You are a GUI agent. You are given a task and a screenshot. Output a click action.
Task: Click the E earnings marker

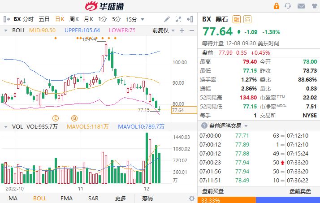(56, 118)
